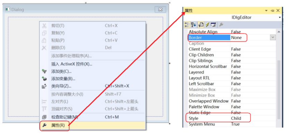The width and height of the screenshot is (289, 134).
Task: Open the Properties panel window position menu
Action: pyautogui.click(x=266, y=11)
